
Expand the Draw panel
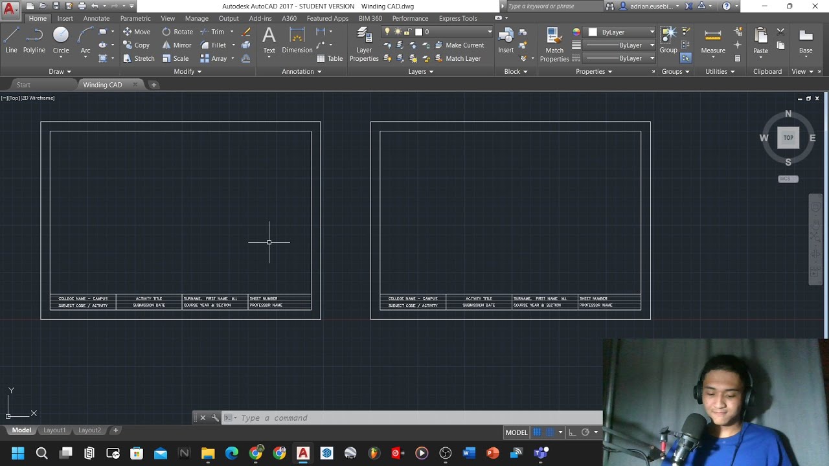click(60, 71)
